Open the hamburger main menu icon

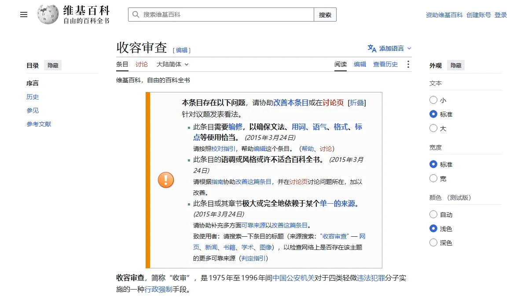tap(24, 15)
